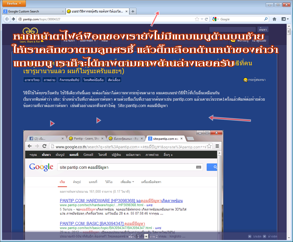Open the กิจกรรมพันทิป tag
Image resolution: width=293 pixels, height=242 pixels.
[69, 80]
